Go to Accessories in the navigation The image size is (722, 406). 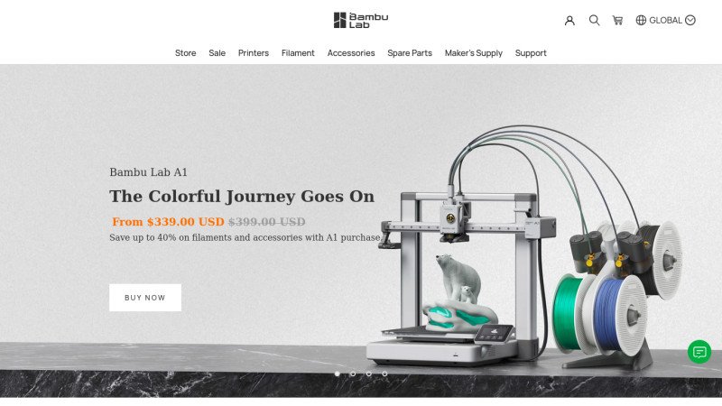pyautogui.click(x=351, y=53)
